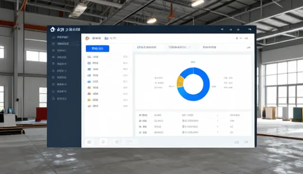
Task: Select the active blue-text tab
Action: [x=146, y=47]
